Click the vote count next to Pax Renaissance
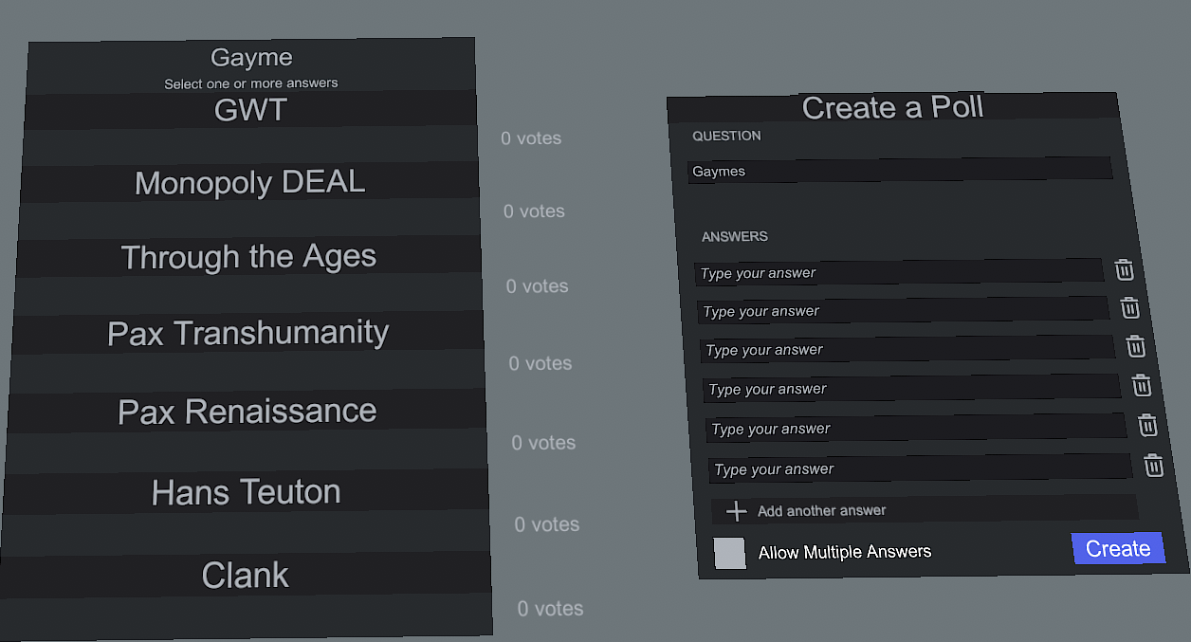The width and height of the screenshot is (1191, 642). [x=543, y=443]
